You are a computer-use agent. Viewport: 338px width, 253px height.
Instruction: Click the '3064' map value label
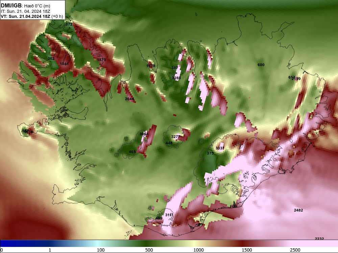pos(144,134)
